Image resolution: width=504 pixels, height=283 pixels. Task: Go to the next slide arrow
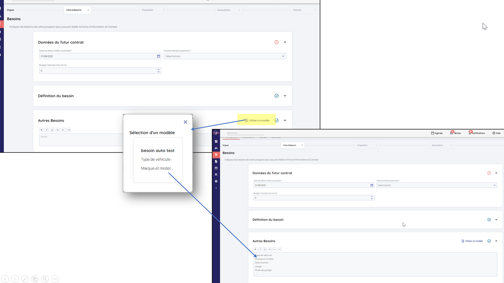coord(15,279)
